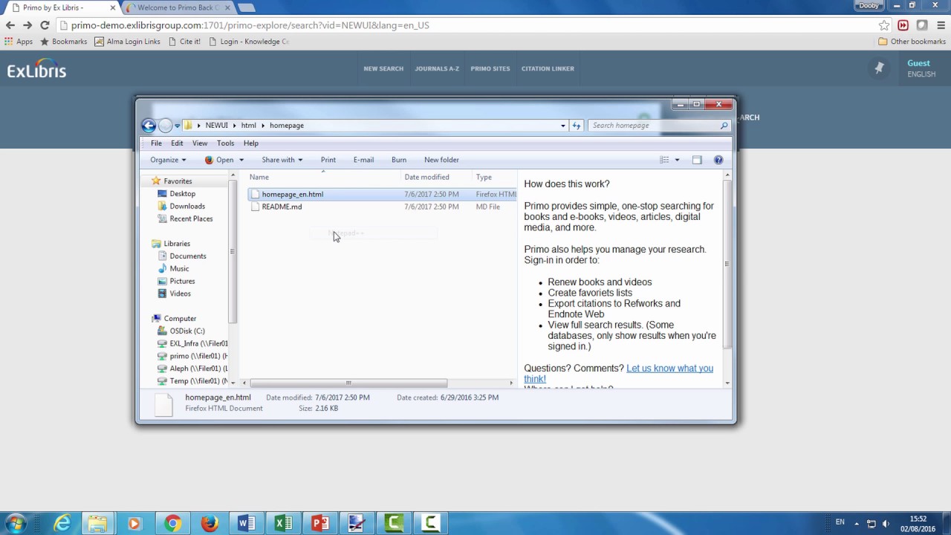The width and height of the screenshot is (951, 535).
Task: Open the Tools menu
Action: [225, 143]
